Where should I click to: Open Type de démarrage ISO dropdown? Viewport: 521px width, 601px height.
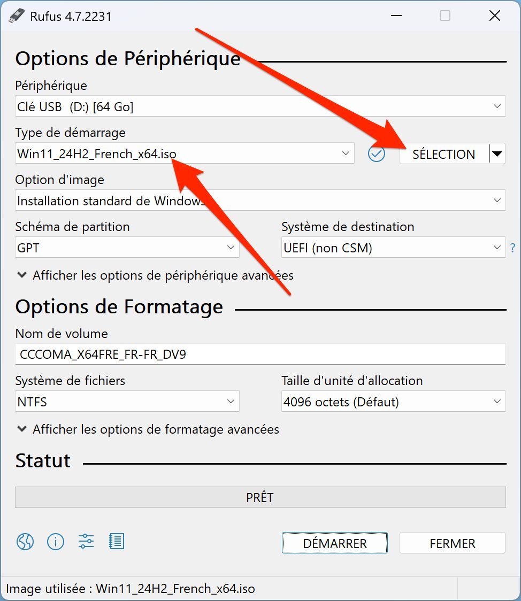[185, 153]
